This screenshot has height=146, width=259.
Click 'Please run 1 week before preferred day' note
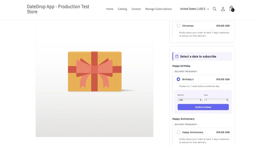tap(199, 86)
